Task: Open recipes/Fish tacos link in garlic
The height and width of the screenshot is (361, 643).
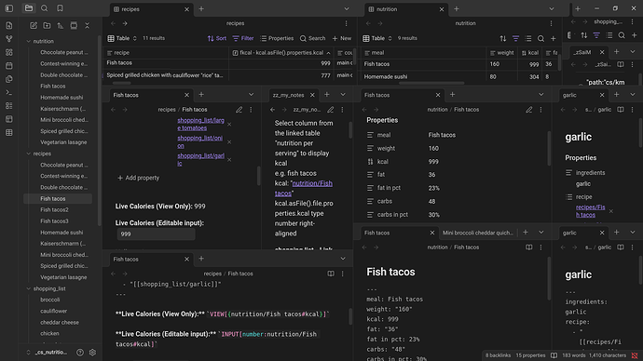Action: tap(590, 211)
